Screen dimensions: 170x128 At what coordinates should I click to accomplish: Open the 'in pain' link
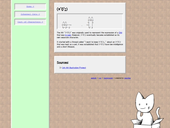click(68, 35)
